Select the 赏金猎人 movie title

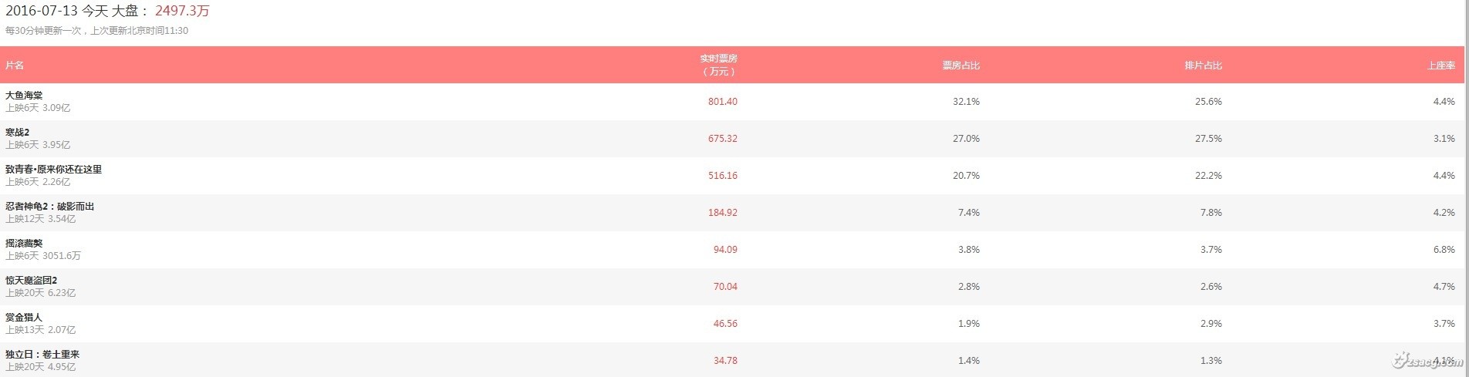click(x=24, y=318)
